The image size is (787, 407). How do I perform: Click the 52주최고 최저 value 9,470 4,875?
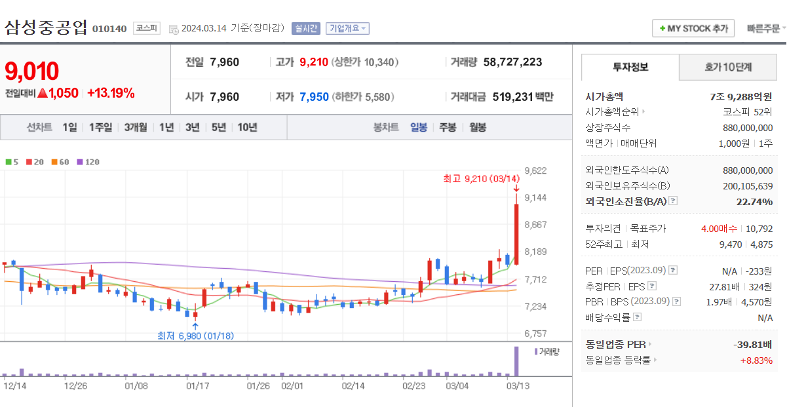tap(746, 244)
